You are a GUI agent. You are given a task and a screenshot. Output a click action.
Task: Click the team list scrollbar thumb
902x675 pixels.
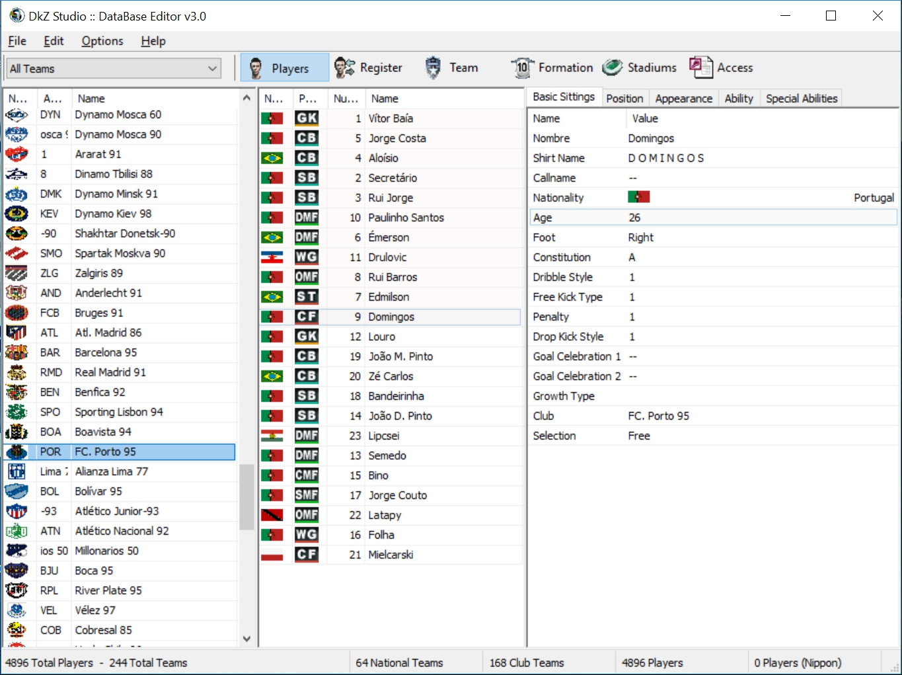click(x=246, y=497)
